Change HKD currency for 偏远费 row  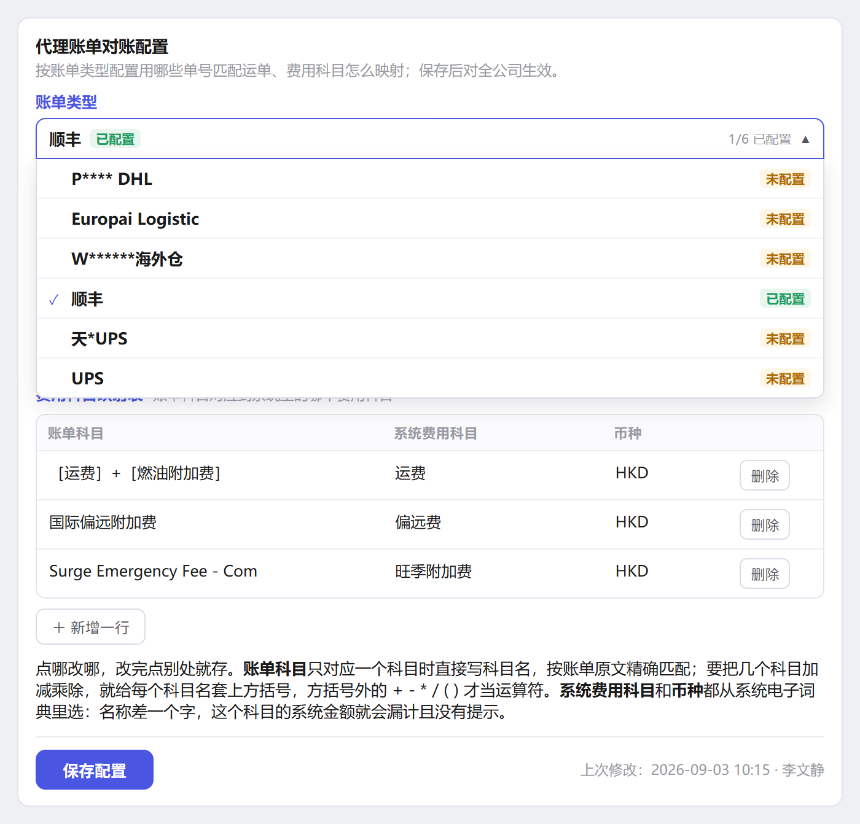(632, 523)
